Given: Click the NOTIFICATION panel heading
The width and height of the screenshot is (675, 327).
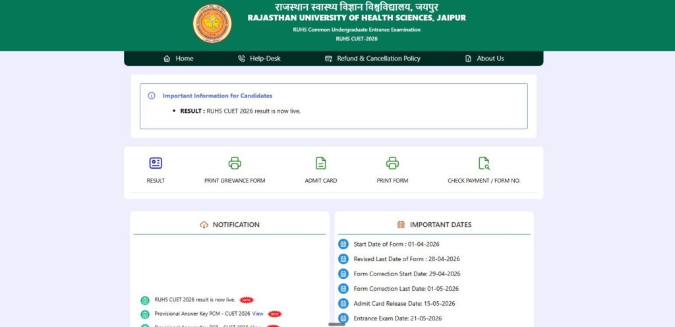Looking at the screenshot, I should pos(236,225).
